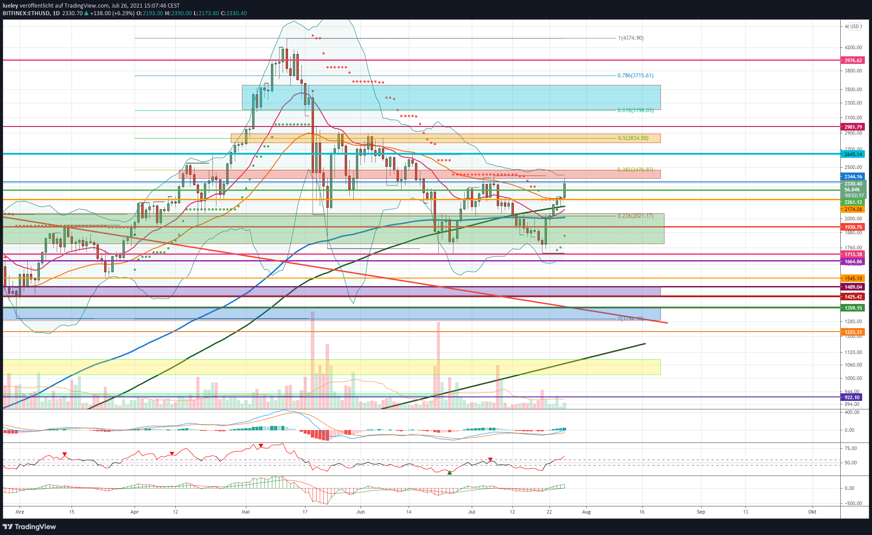Select the 2645.14 cyan price label

click(x=853, y=154)
